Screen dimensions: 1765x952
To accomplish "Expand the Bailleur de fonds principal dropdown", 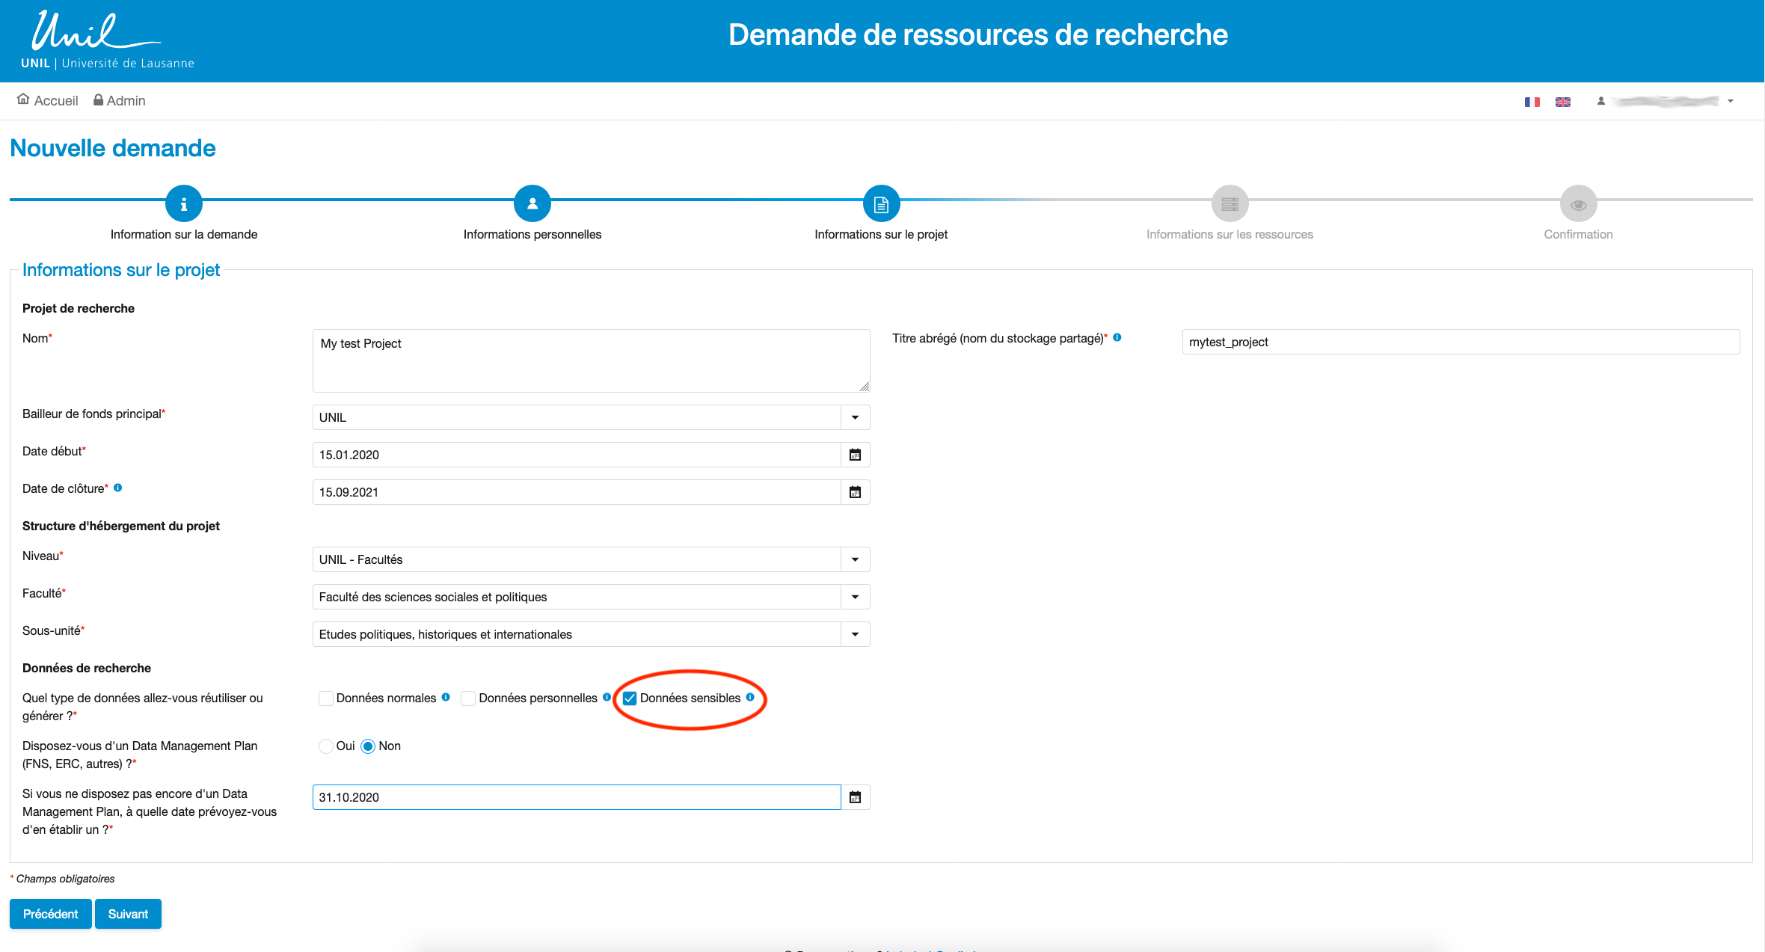I will (855, 417).
